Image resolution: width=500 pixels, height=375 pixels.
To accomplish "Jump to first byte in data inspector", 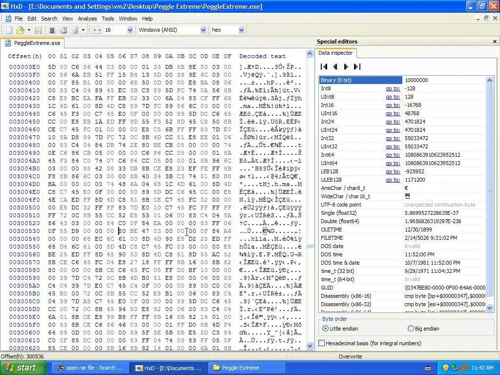I will pyautogui.click(x=324, y=66).
